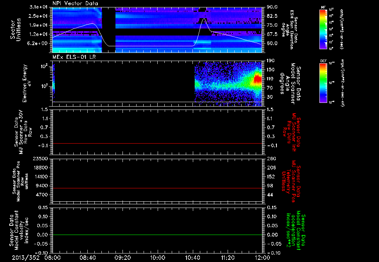
Task: Click the "190" scanner angle tick
Action: point(271,61)
